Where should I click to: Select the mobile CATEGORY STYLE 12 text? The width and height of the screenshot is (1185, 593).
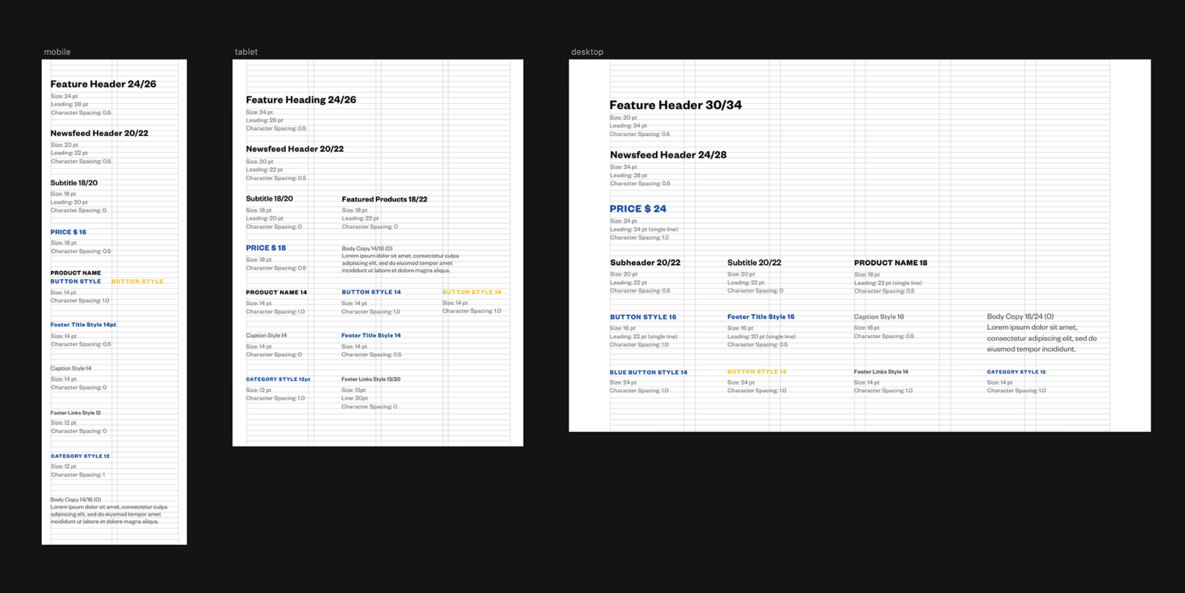80,456
